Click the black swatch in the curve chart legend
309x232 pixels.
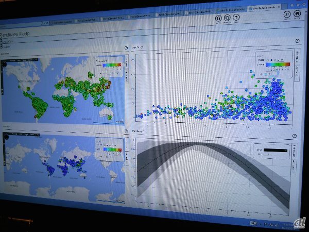(x=277, y=149)
